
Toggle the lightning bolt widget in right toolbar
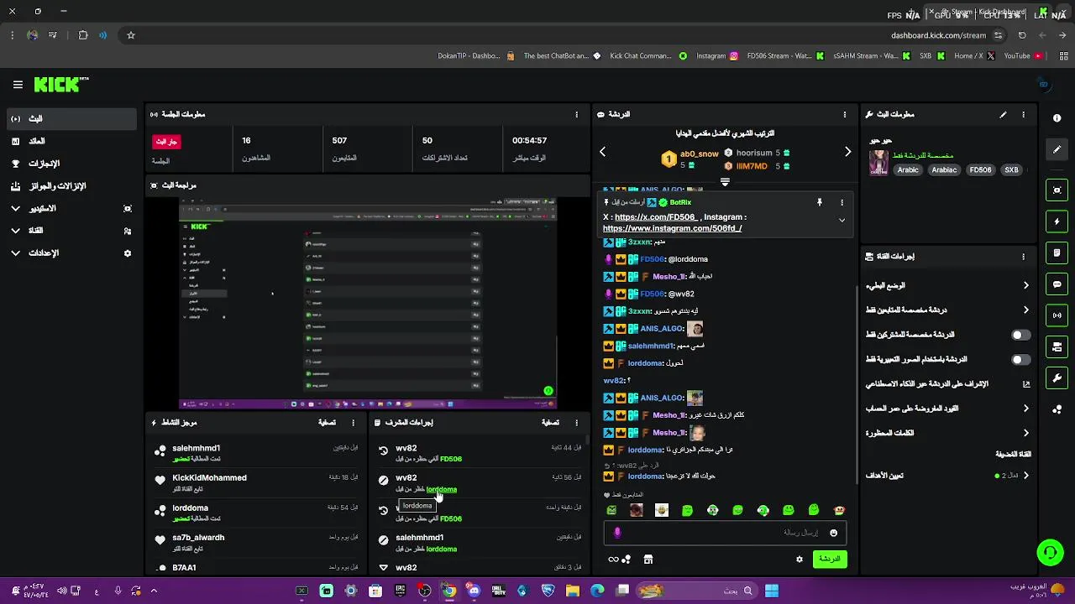[x=1057, y=221]
